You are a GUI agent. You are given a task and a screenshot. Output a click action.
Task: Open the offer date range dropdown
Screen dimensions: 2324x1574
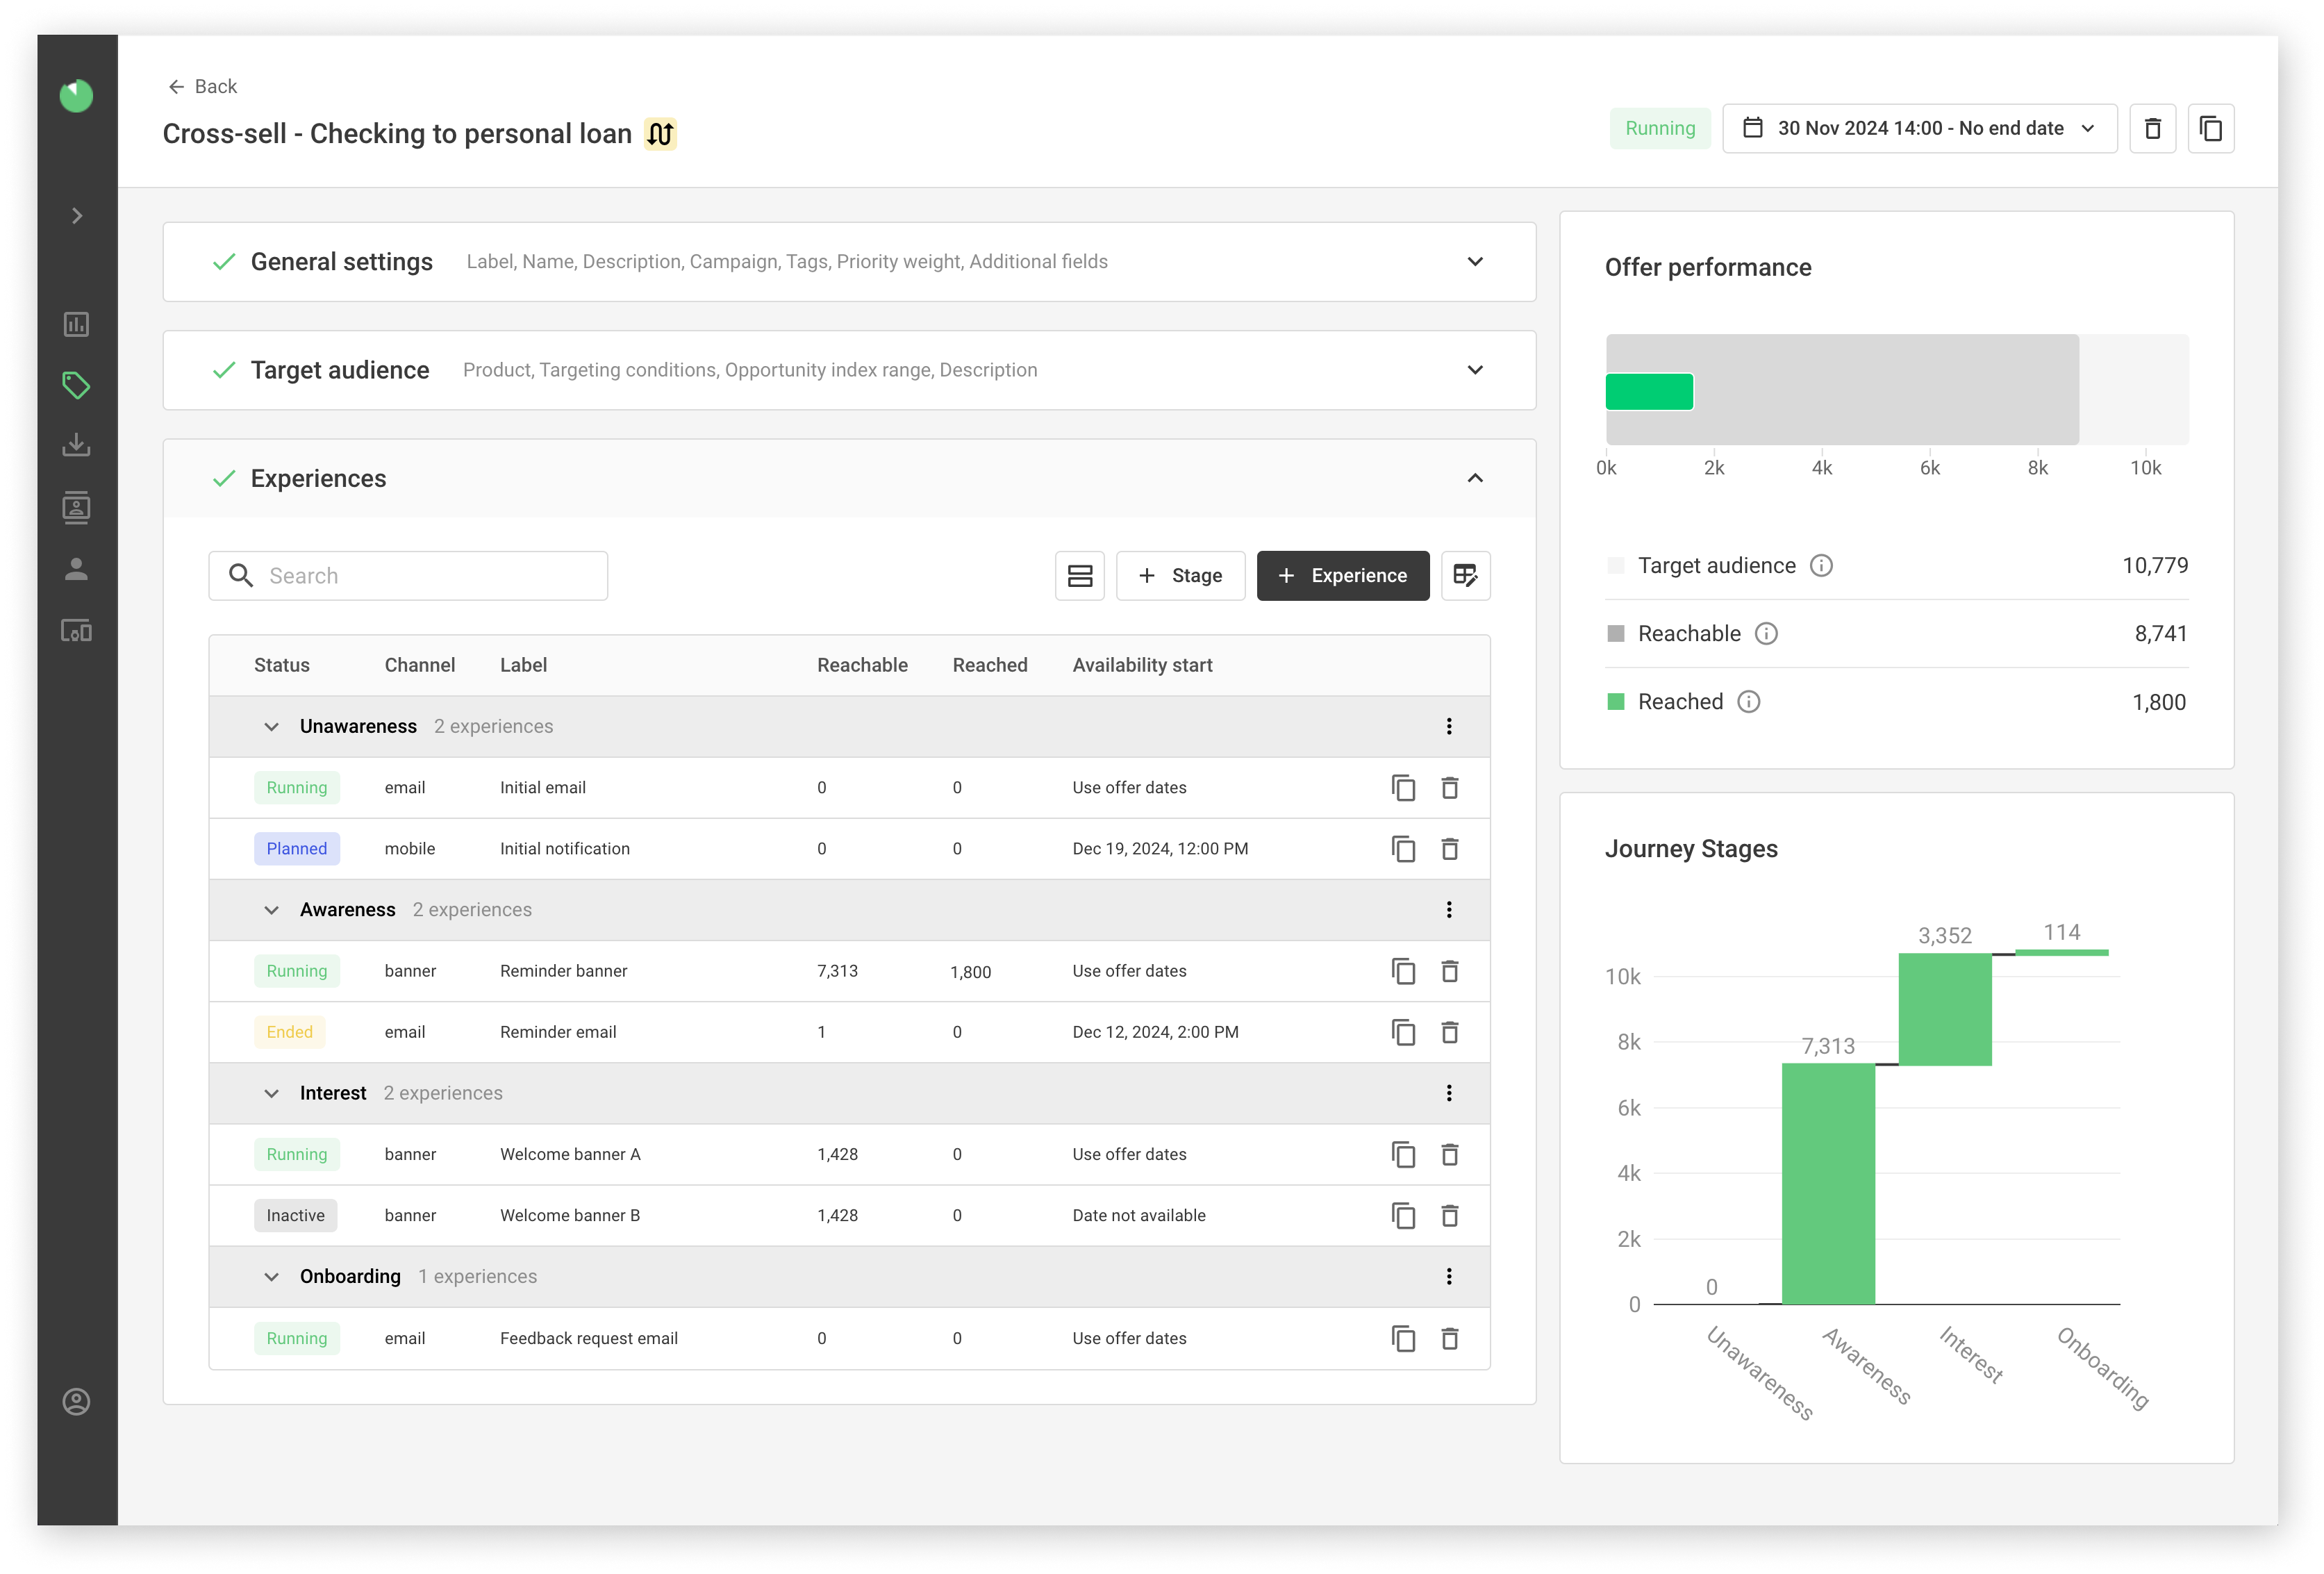pyautogui.click(x=1919, y=128)
